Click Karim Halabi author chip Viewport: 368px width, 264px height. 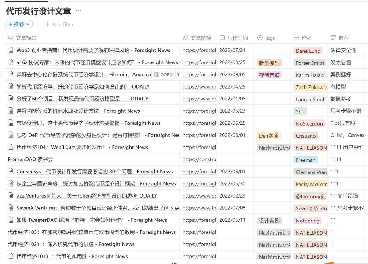click(310, 75)
